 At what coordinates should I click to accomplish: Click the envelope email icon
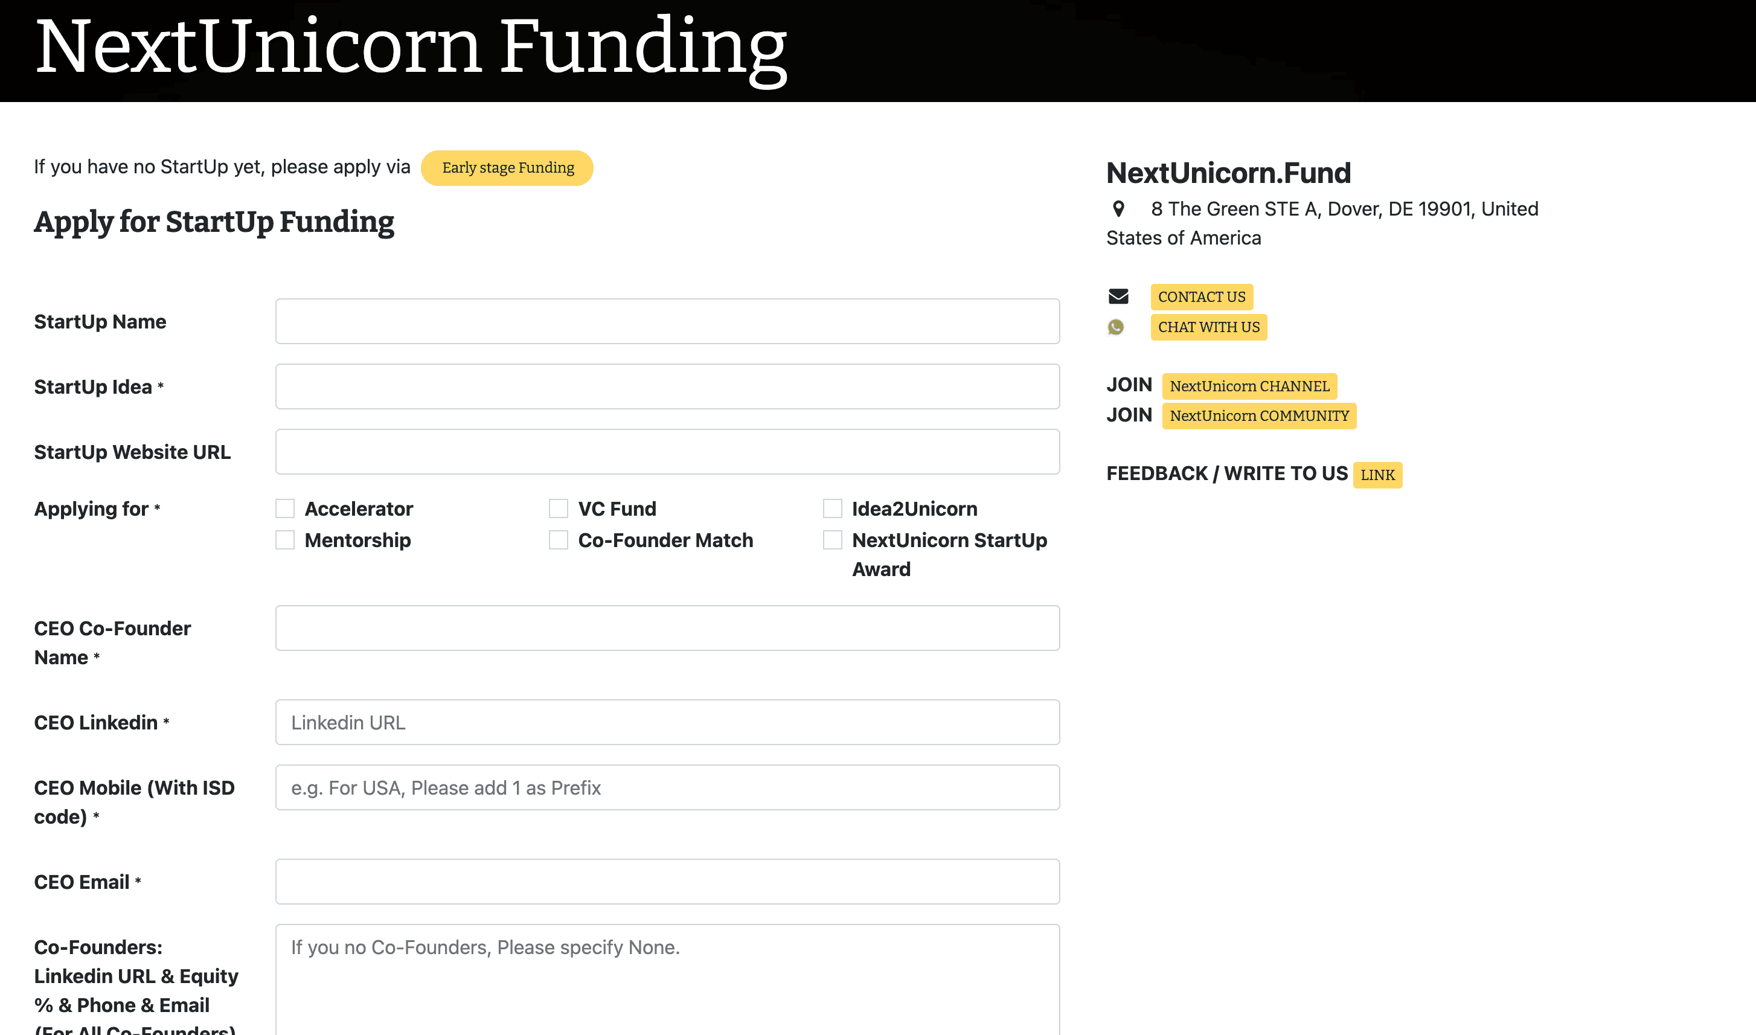coord(1118,296)
